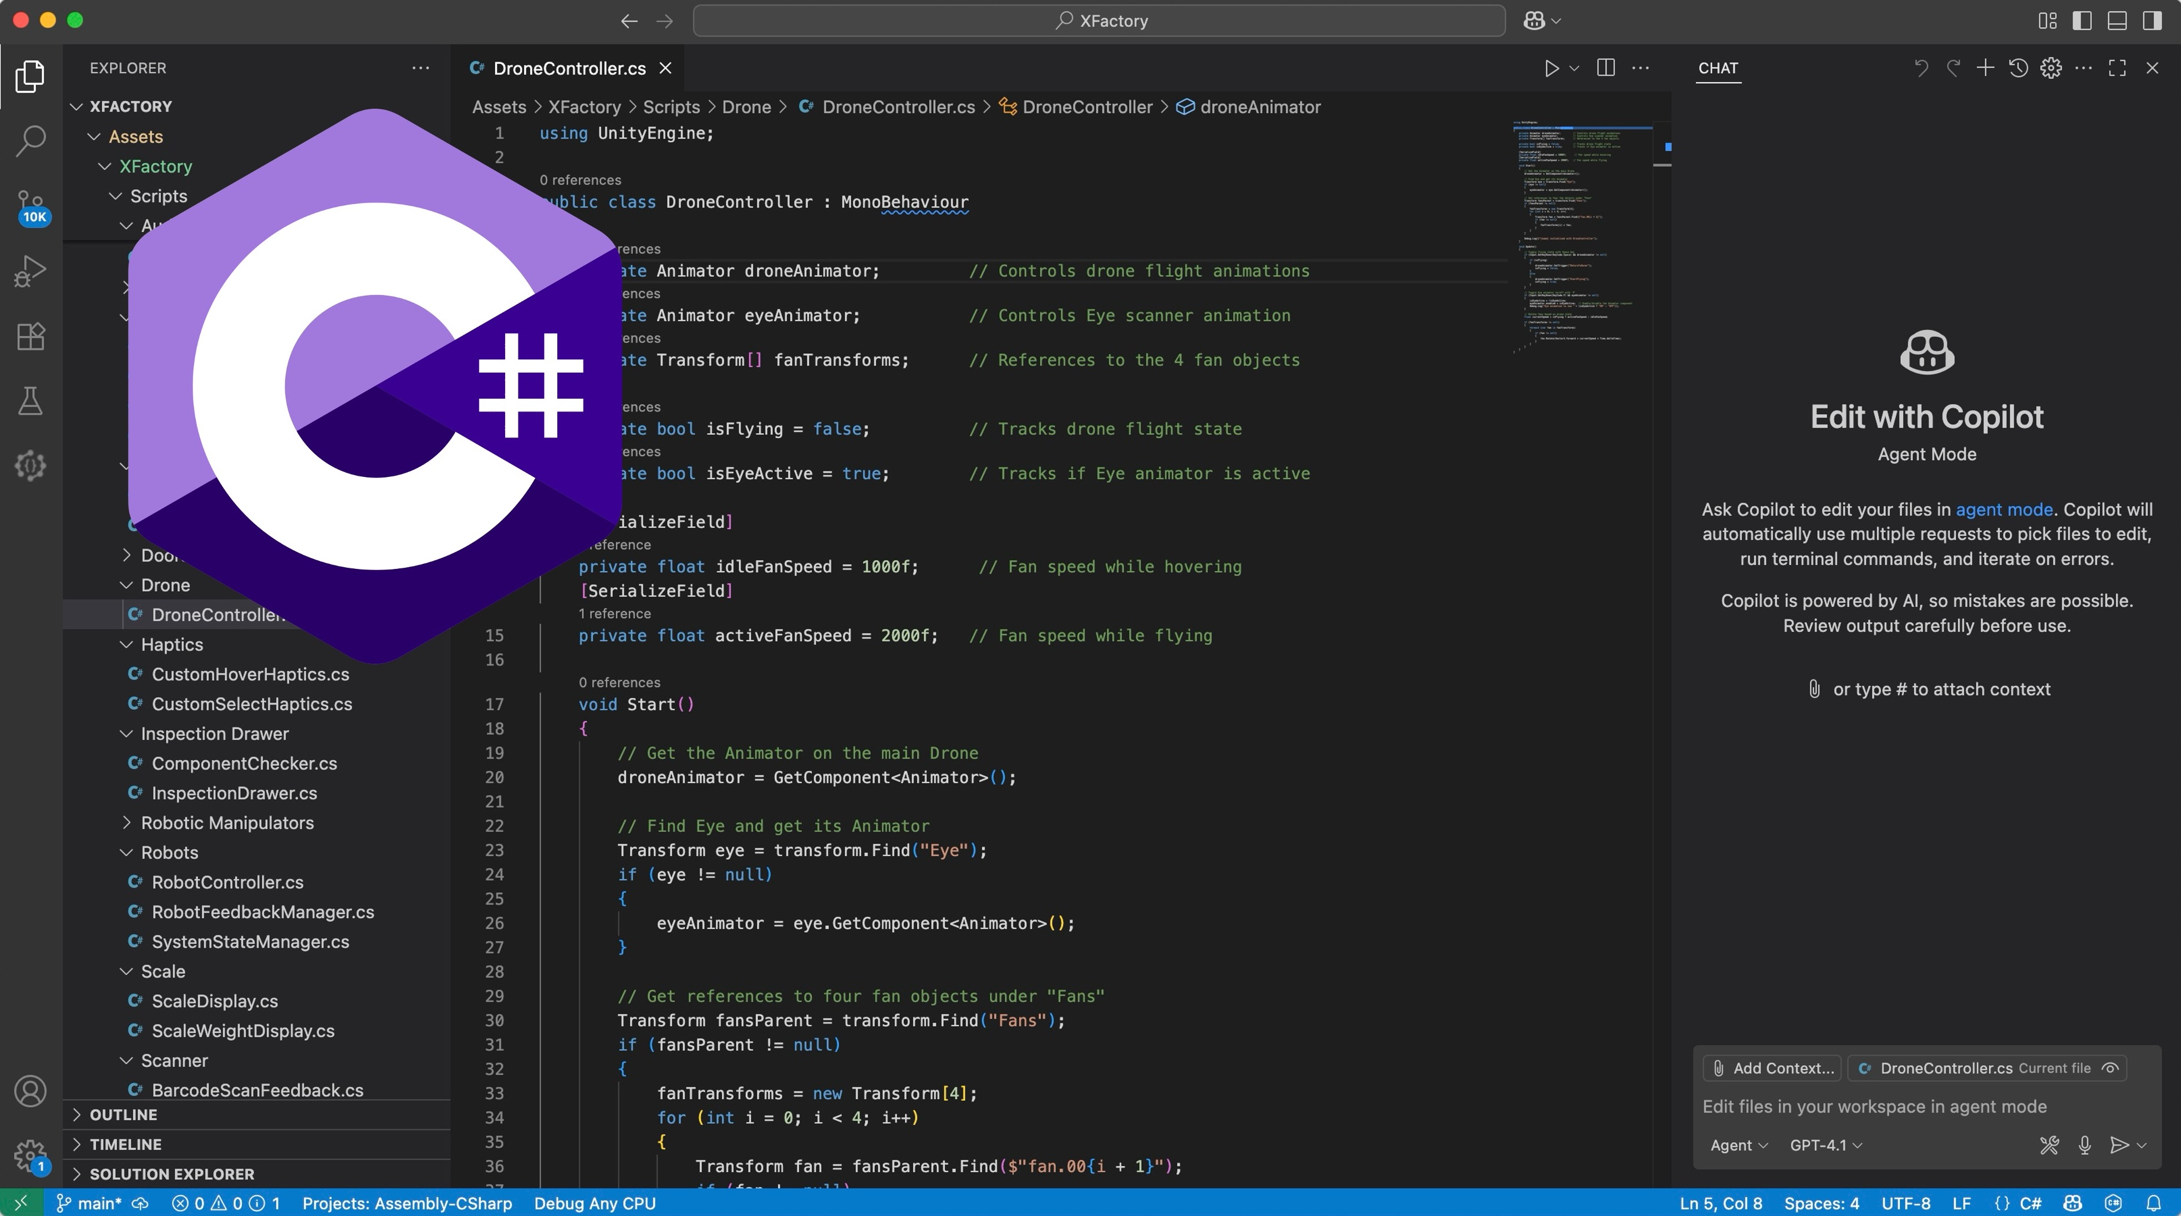Open the Search view in activity bar
Image resolution: width=2181 pixels, height=1216 pixels.
tap(30, 141)
